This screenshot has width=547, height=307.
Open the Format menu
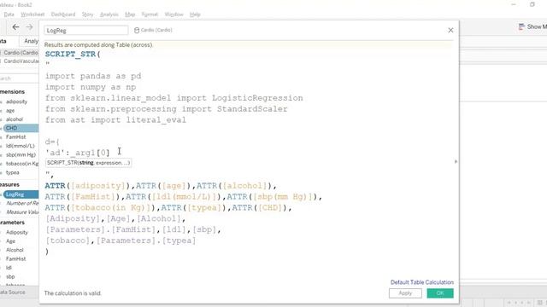150,14
